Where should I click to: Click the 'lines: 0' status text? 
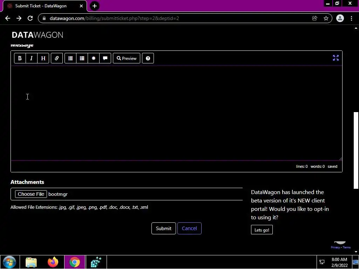click(x=302, y=166)
